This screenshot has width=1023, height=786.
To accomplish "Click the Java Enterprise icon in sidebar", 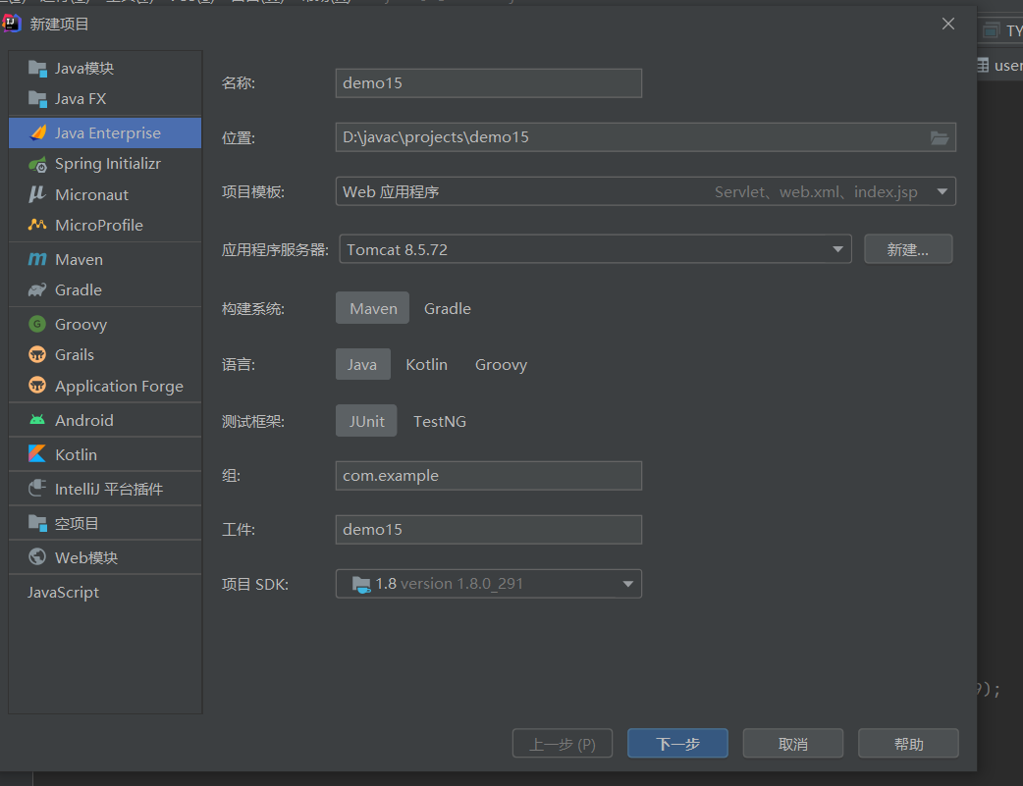I will click(x=38, y=133).
